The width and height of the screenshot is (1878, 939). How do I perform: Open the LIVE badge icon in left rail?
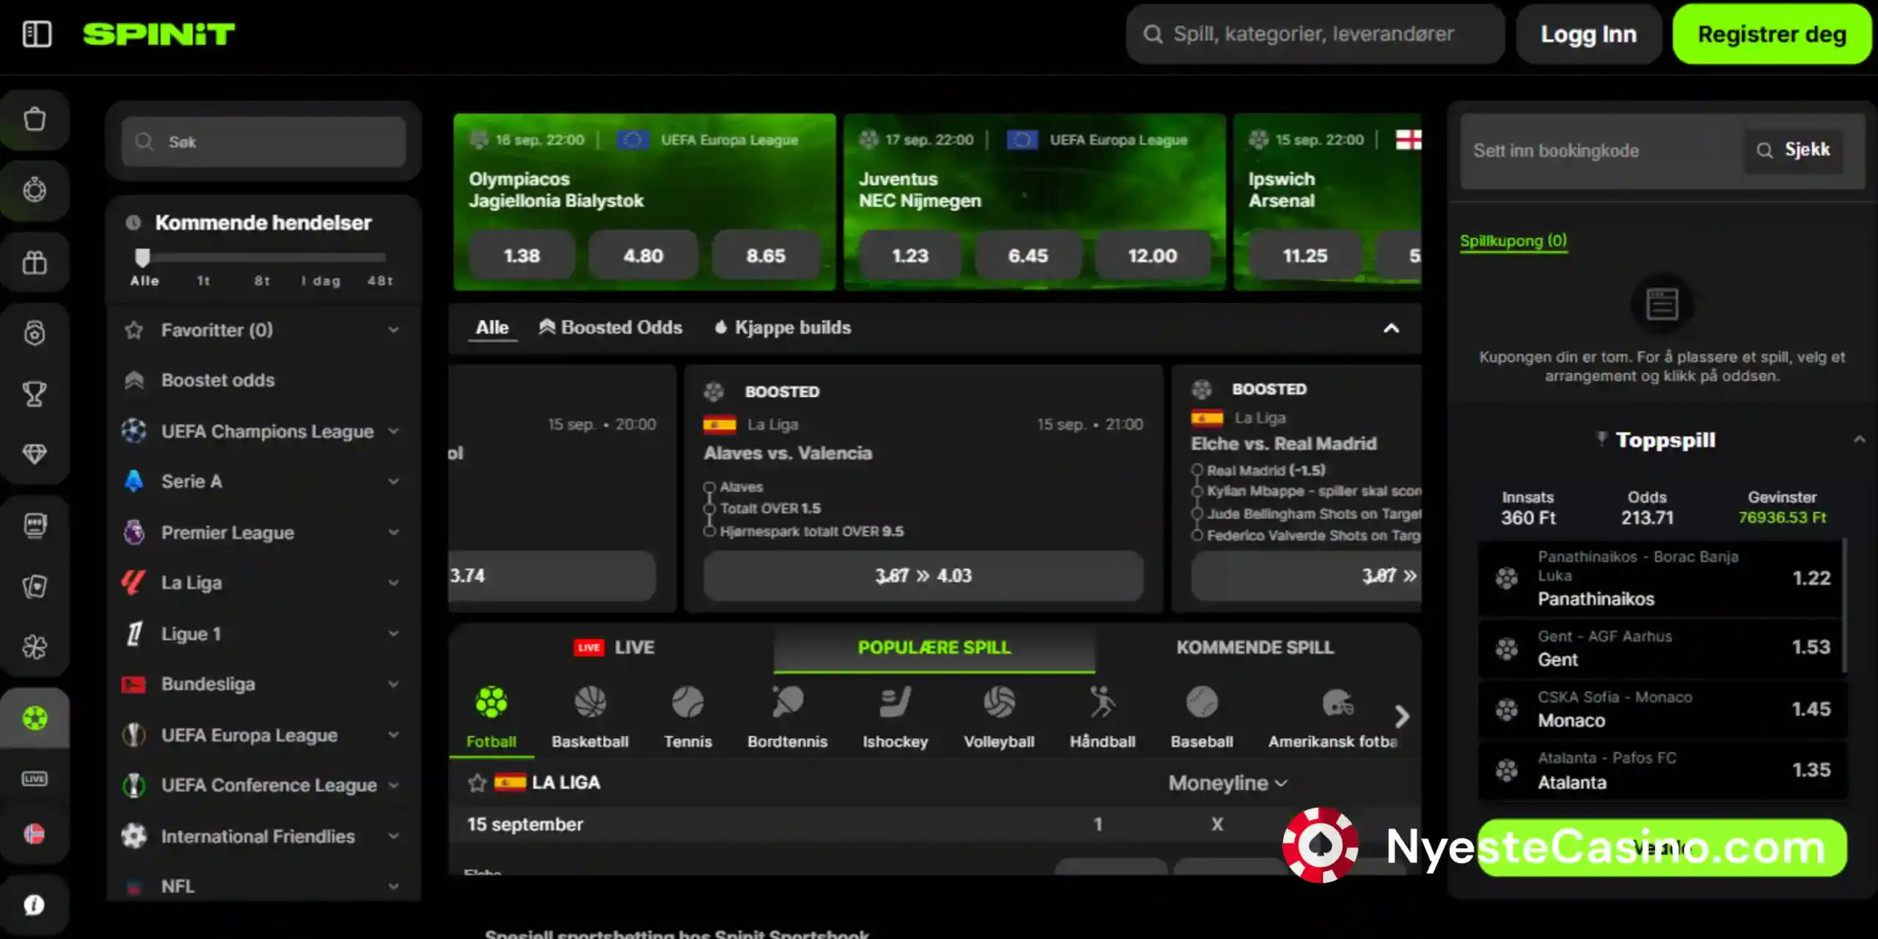[x=34, y=778]
